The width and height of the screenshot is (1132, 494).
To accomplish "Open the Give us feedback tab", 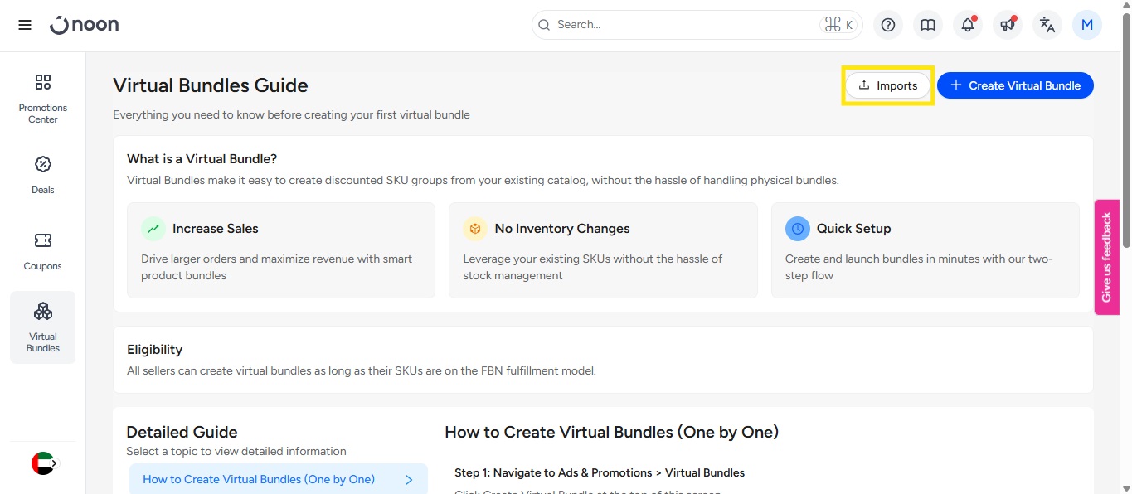I will point(1106,257).
